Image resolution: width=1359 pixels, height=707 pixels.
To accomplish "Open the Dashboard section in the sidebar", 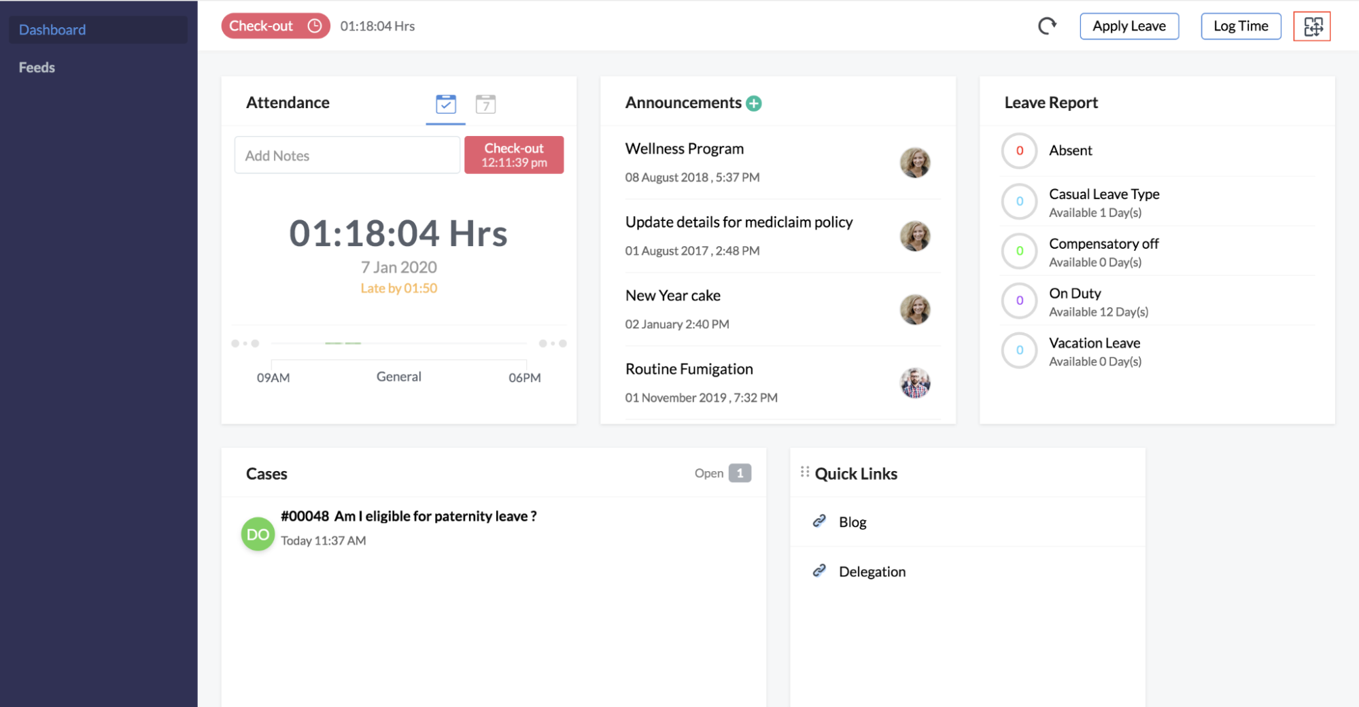I will 52,29.
